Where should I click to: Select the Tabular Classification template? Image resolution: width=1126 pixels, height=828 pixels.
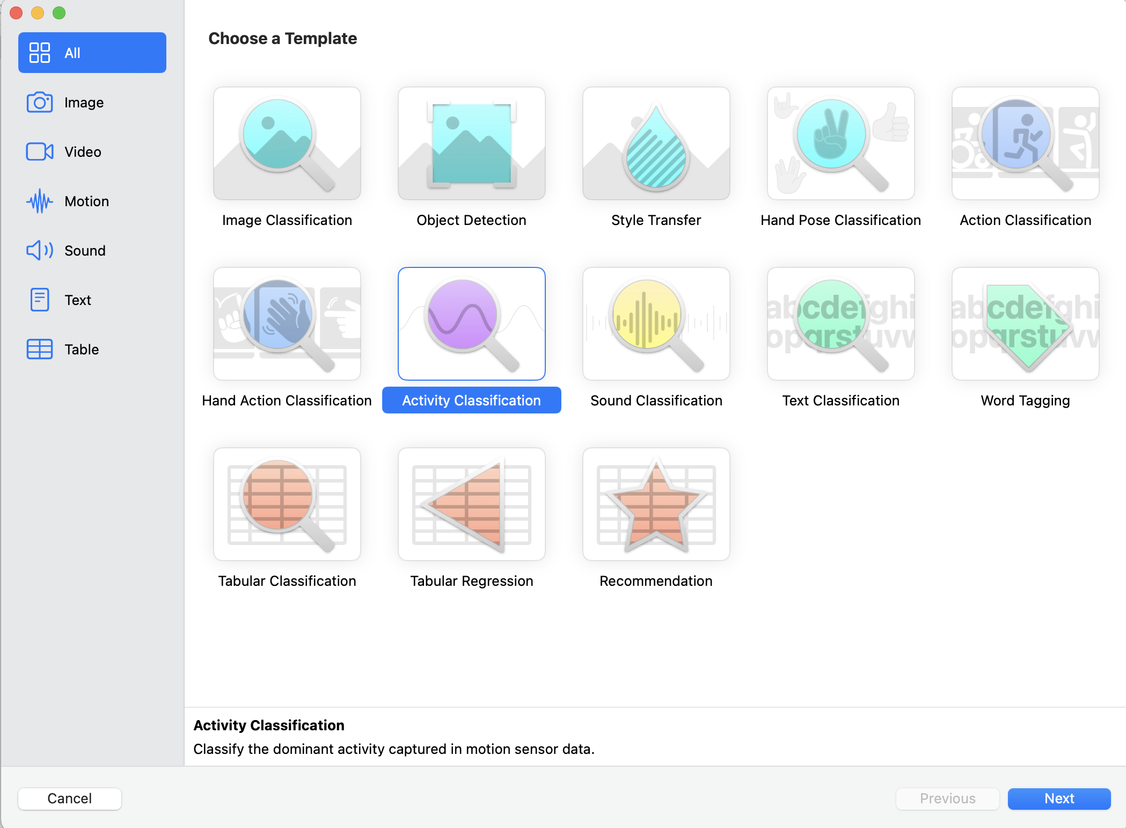tap(287, 504)
